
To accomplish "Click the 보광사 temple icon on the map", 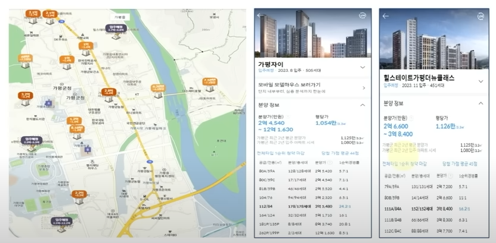I will (214, 13).
